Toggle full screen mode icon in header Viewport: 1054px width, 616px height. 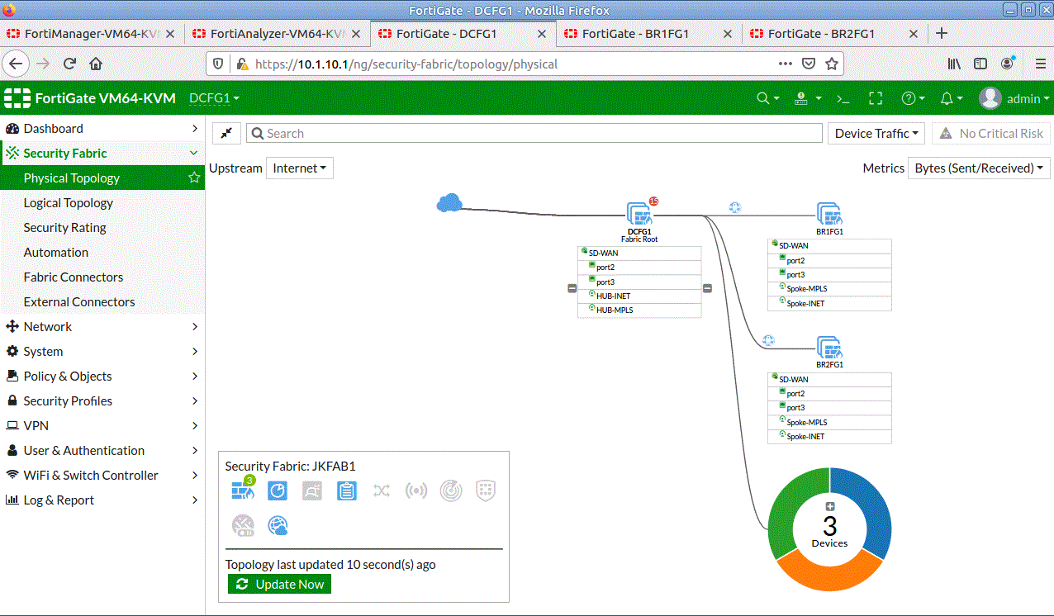pos(876,98)
